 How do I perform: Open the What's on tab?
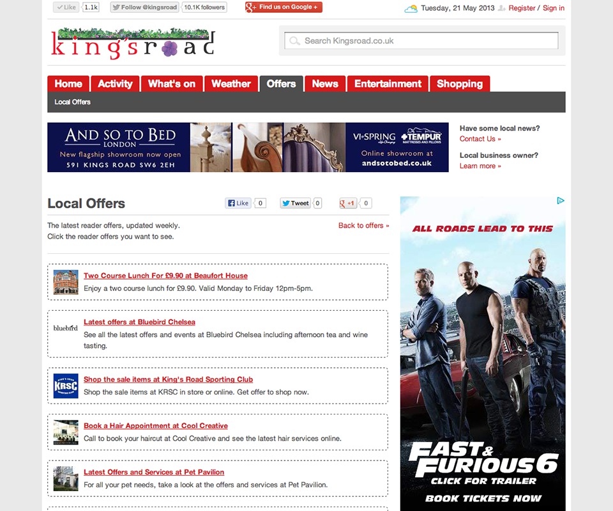(x=172, y=84)
